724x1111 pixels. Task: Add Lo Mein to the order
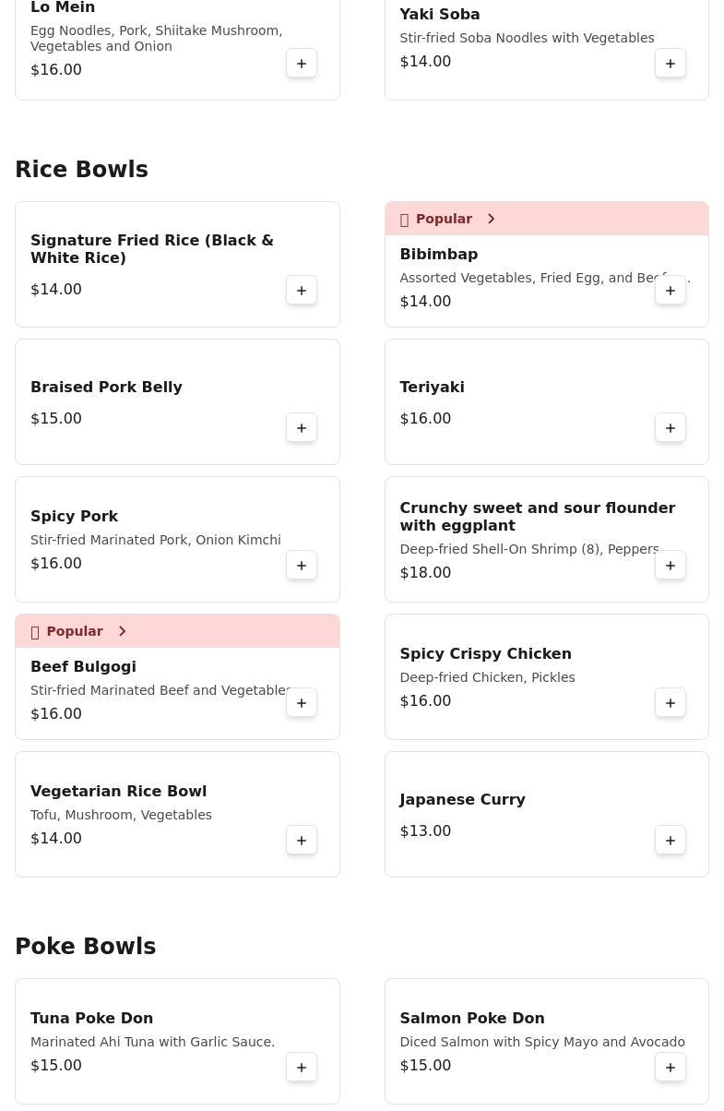pyautogui.click(x=302, y=64)
